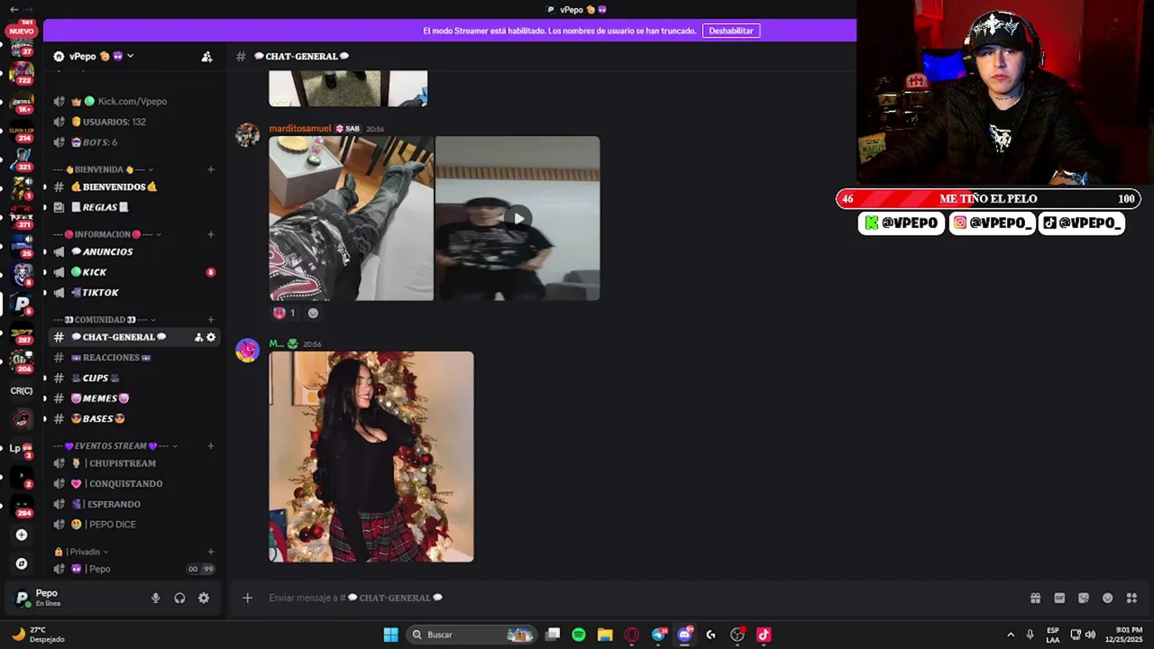Open Windows Start menu
1154x649 pixels.
390,635
